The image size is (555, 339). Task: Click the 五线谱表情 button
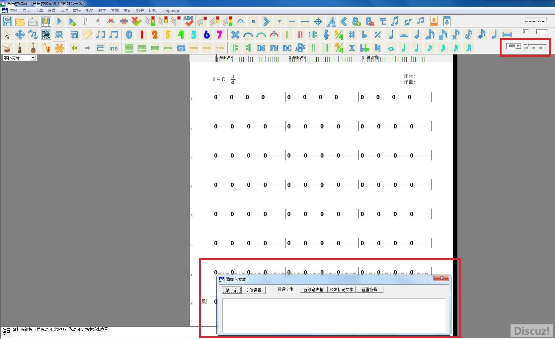pyautogui.click(x=313, y=290)
